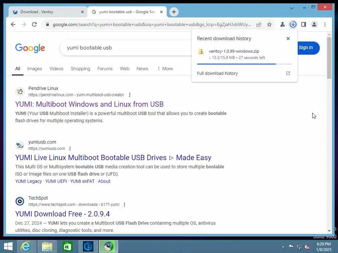The height and width of the screenshot is (253, 338).
Task: Show hidden system tray icons
Action: [283, 247]
